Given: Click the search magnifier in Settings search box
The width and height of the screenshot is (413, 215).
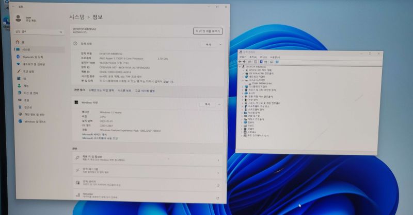Looking at the screenshot, I should click(x=61, y=32).
